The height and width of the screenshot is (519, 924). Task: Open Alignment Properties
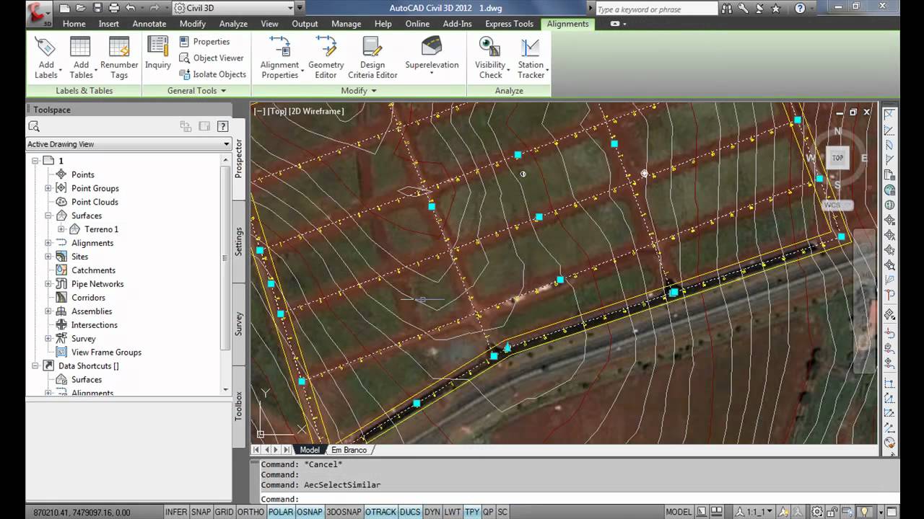click(280, 57)
